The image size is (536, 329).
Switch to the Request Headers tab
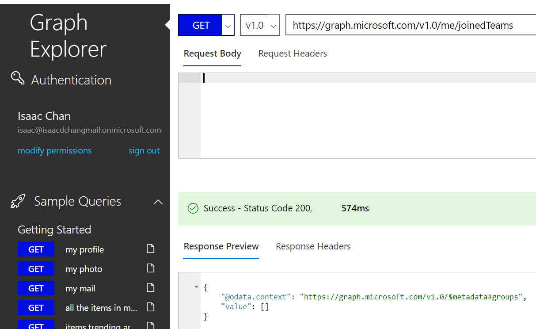click(x=293, y=53)
